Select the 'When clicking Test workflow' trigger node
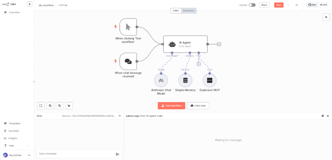332x160 pixels. (x=128, y=27)
